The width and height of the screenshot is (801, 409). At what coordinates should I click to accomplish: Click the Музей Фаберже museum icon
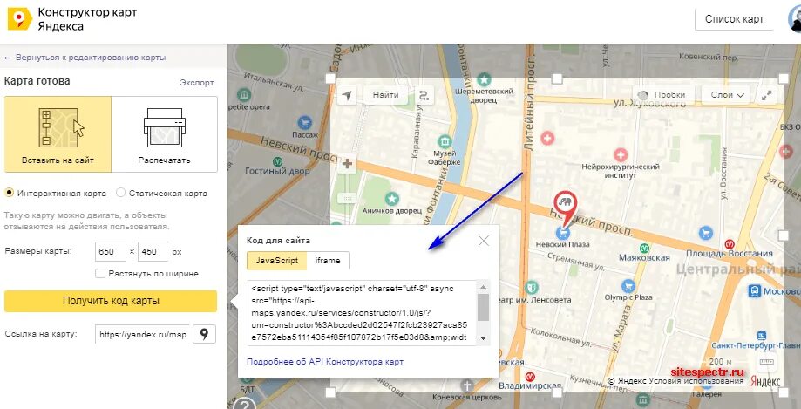point(445,140)
